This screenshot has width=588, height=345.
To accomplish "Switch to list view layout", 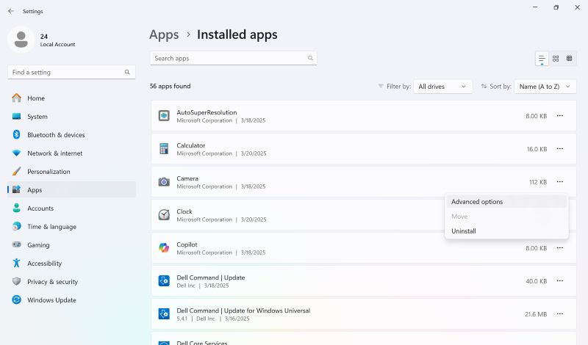I will coord(542,58).
